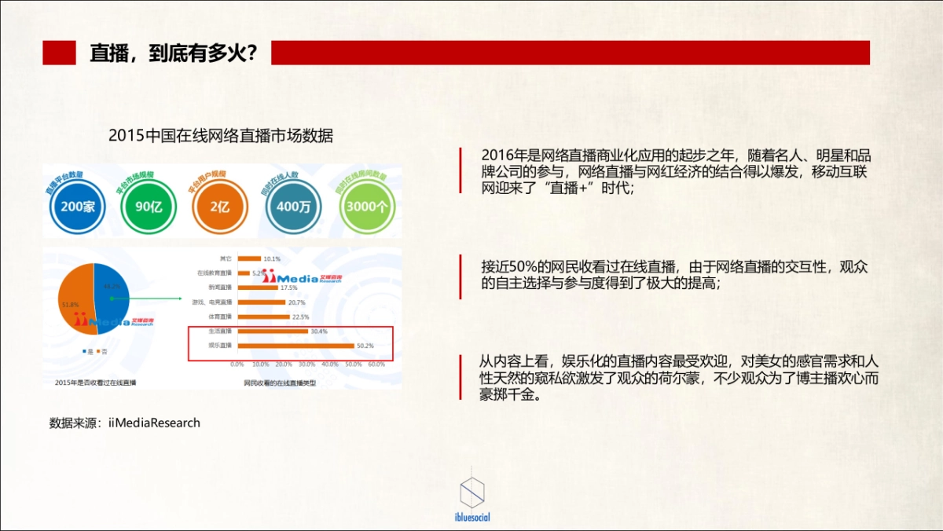Select the 400万 concurrent users circle icon
Screen dimensions: 943x531
[x=292, y=206]
